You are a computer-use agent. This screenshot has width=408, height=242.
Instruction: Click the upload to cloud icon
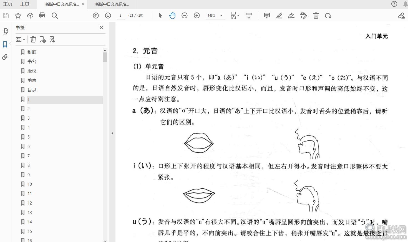30,16
